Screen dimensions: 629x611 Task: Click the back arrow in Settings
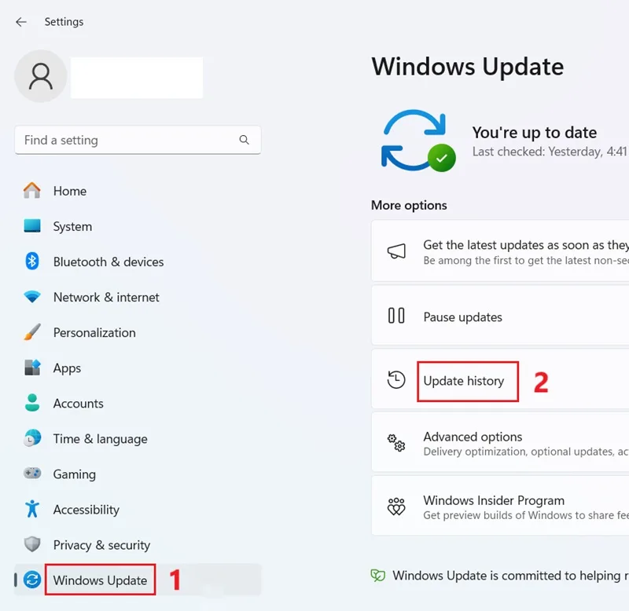21,22
